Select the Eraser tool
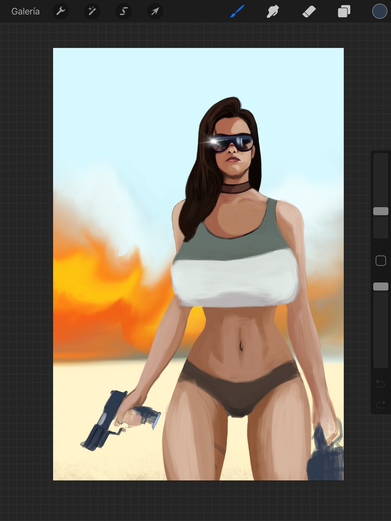Screen dimensions: 391x521 pos(309,12)
